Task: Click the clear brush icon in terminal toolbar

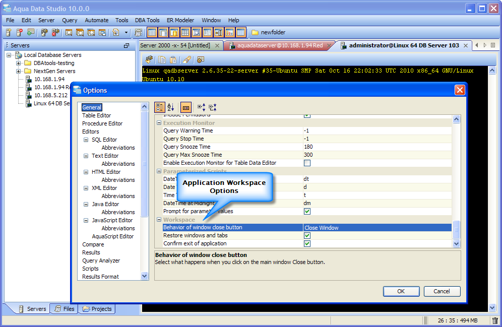Action: 187,60
